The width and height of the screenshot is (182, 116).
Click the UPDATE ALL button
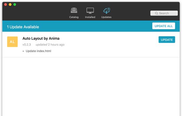163,26
